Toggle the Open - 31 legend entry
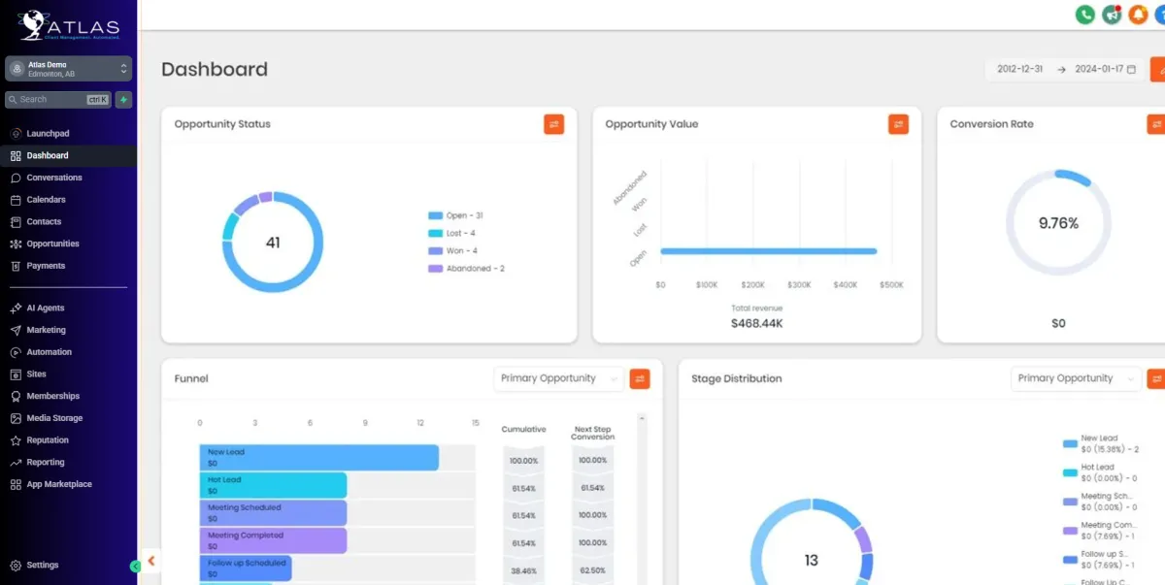 455,215
